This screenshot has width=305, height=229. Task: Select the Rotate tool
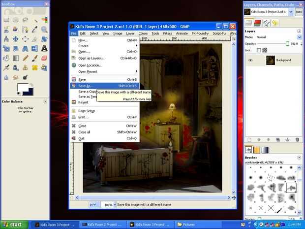click(x=44, y=39)
